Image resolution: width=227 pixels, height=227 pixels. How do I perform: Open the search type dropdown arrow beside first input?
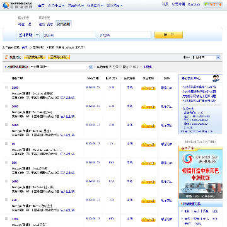point(37,35)
